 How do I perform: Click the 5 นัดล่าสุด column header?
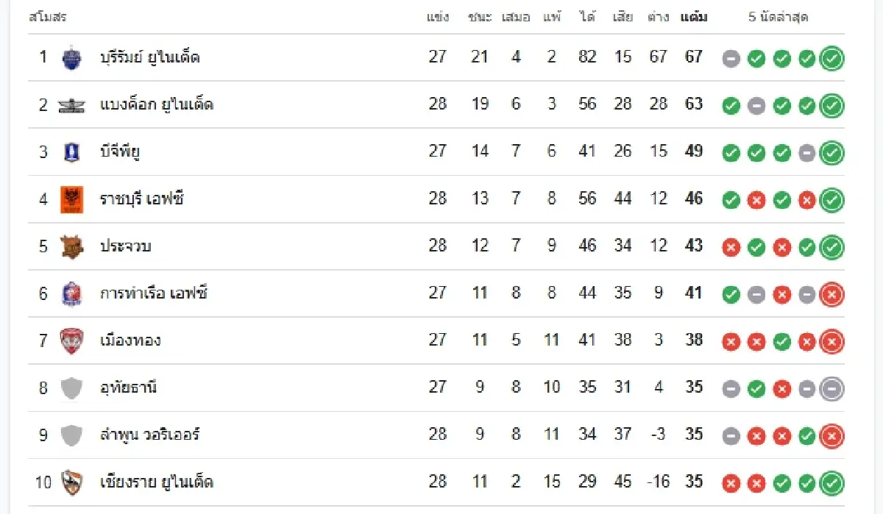tap(779, 17)
